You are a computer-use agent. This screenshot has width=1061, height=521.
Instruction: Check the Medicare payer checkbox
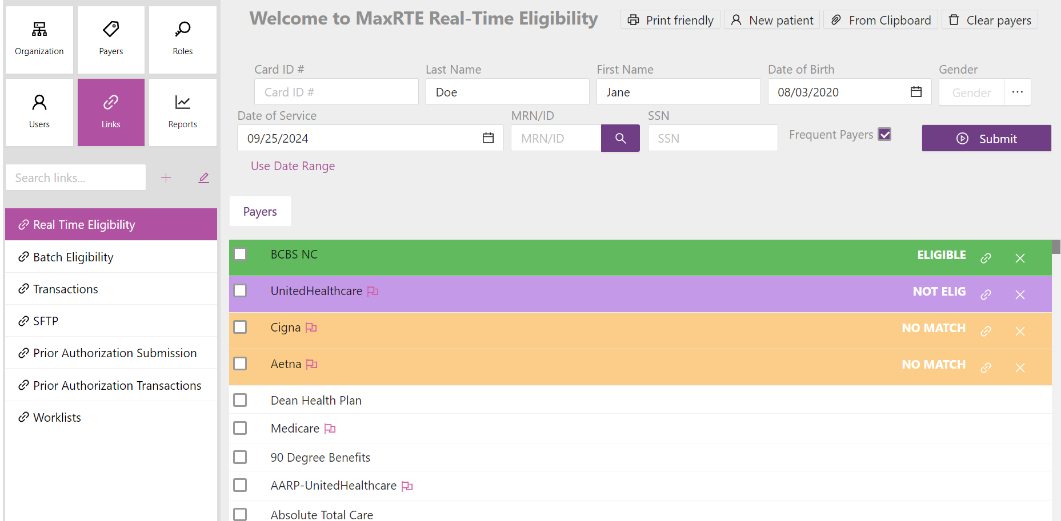[x=240, y=428]
